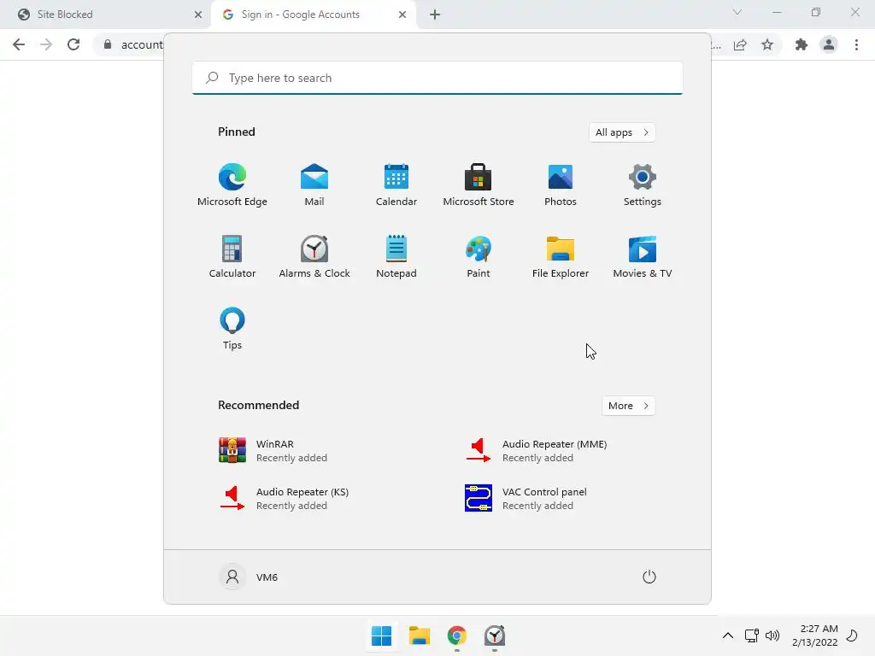
Task: Click the Type here to search box
Action: tap(437, 78)
